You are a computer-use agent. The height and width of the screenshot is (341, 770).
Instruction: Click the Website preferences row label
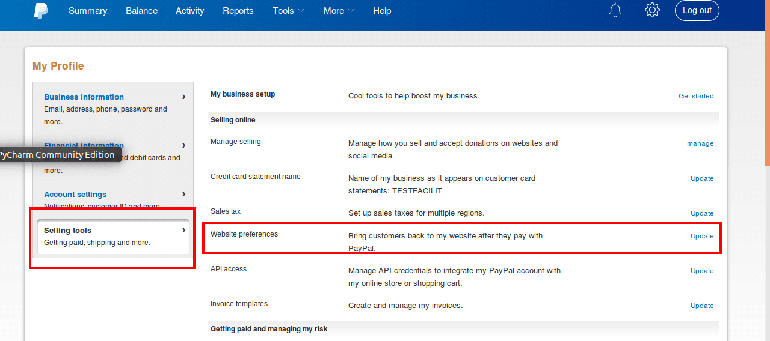(244, 234)
